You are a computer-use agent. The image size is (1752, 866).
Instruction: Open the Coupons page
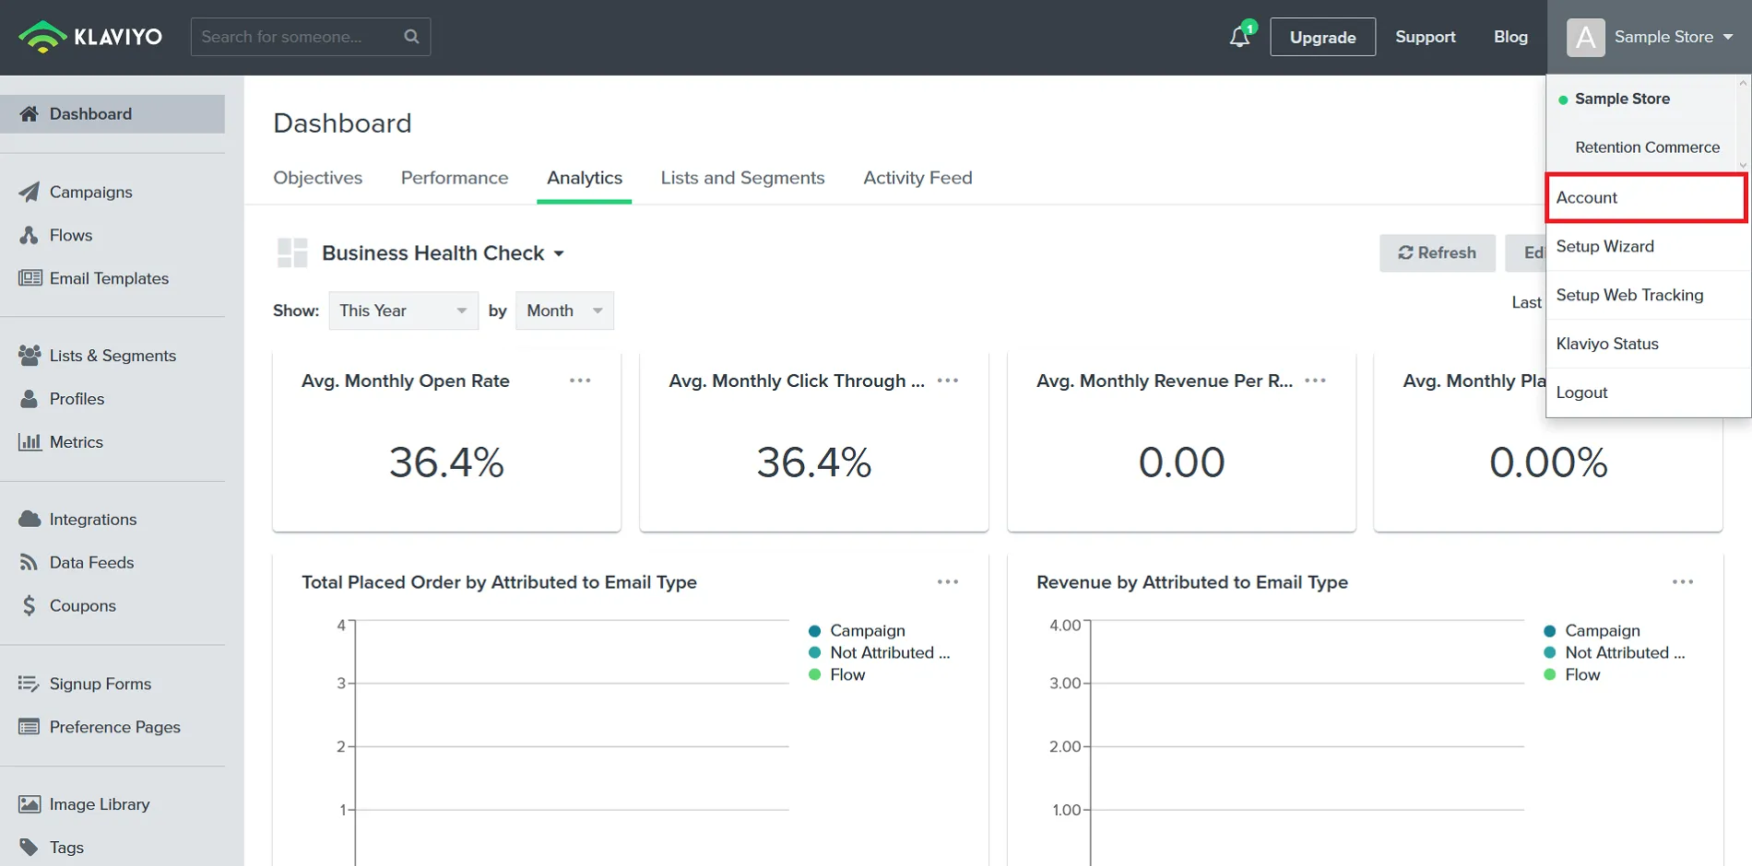click(x=82, y=605)
